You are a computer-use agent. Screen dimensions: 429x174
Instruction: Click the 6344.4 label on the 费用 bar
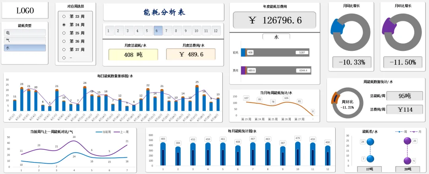point(303,71)
